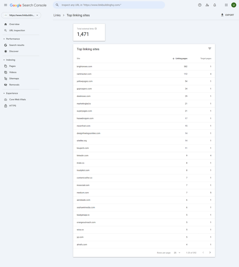Image resolution: width=239 pixels, height=267 pixels.
Task: Open the trustpilot.com row
Action: click(x=144, y=170)
